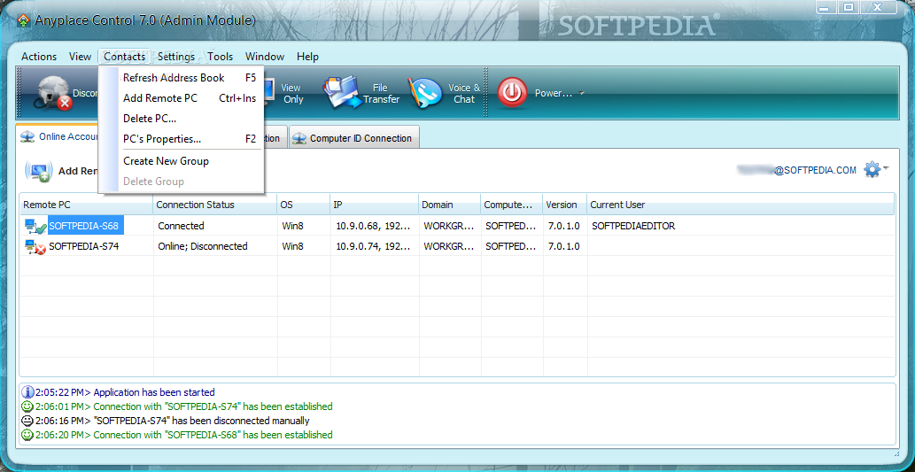
Task: Open the Tools menu
Action: [x=220, y=57]
